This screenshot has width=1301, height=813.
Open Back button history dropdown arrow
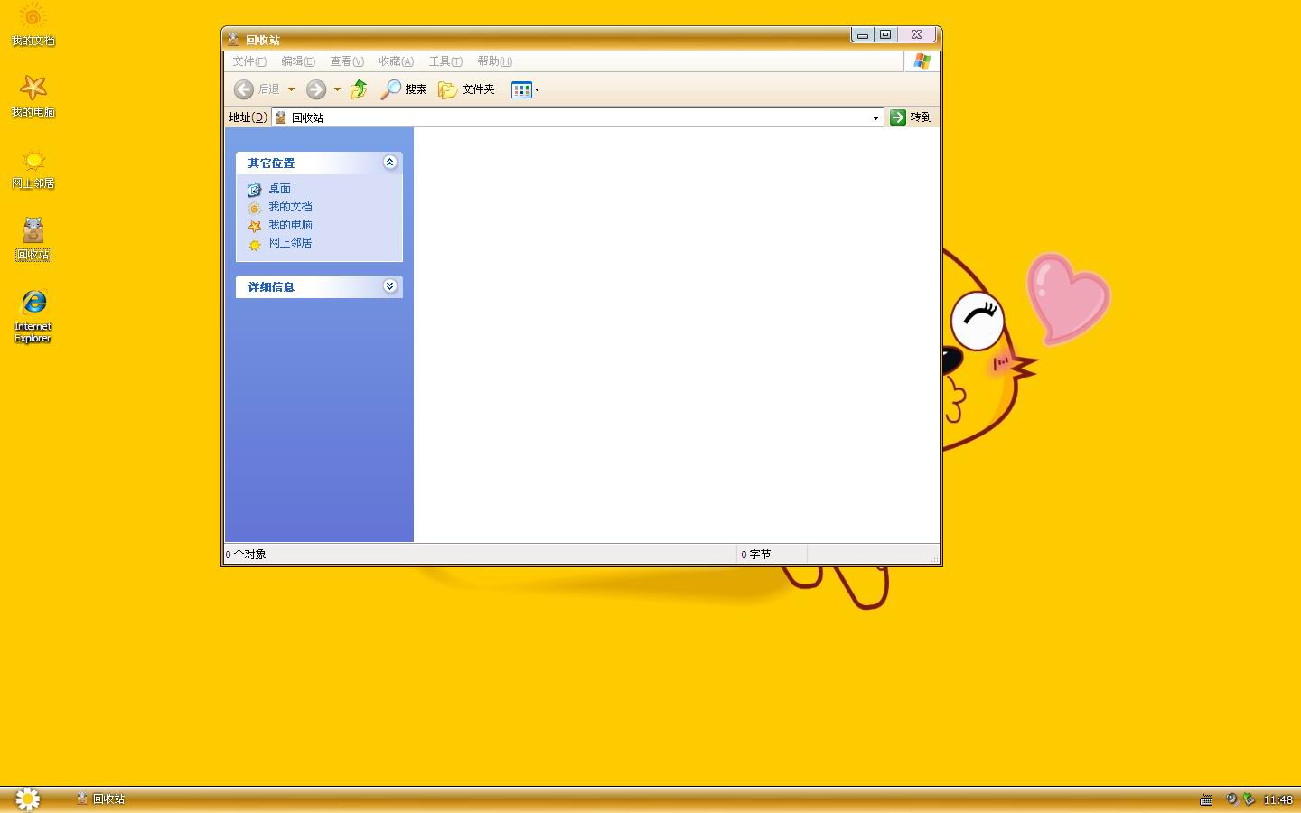click(291, 89)
